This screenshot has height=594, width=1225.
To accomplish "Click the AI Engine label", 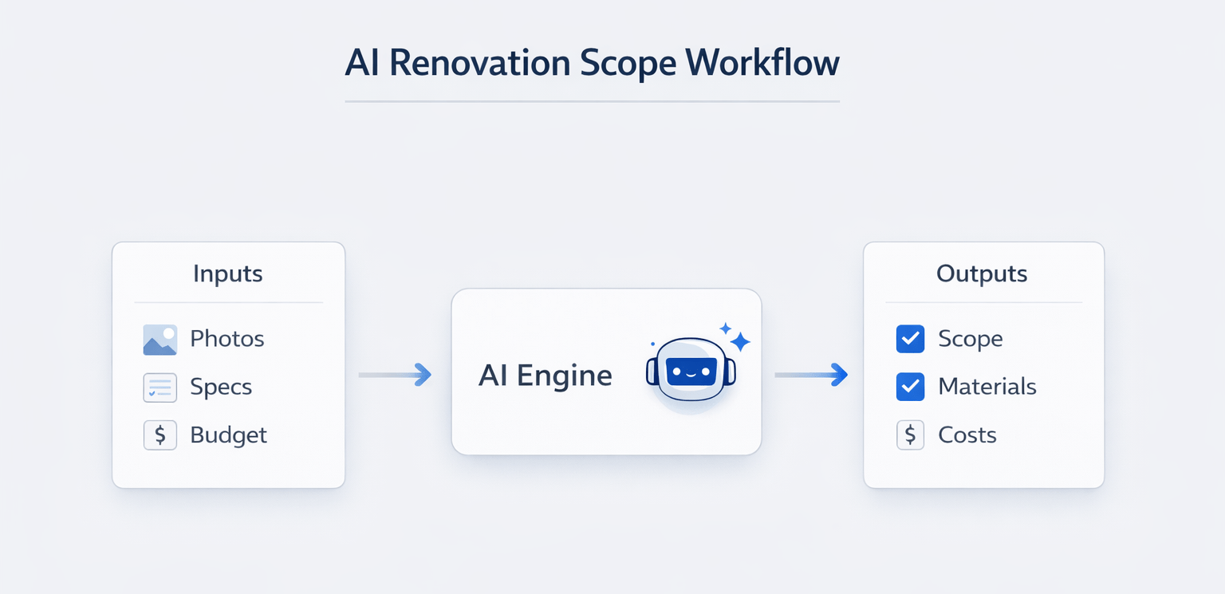I will (545, 375).
